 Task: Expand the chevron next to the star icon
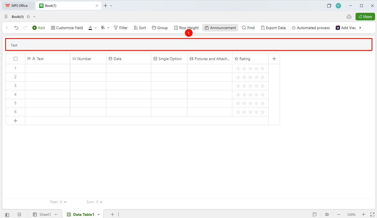[x=34, y=17]
